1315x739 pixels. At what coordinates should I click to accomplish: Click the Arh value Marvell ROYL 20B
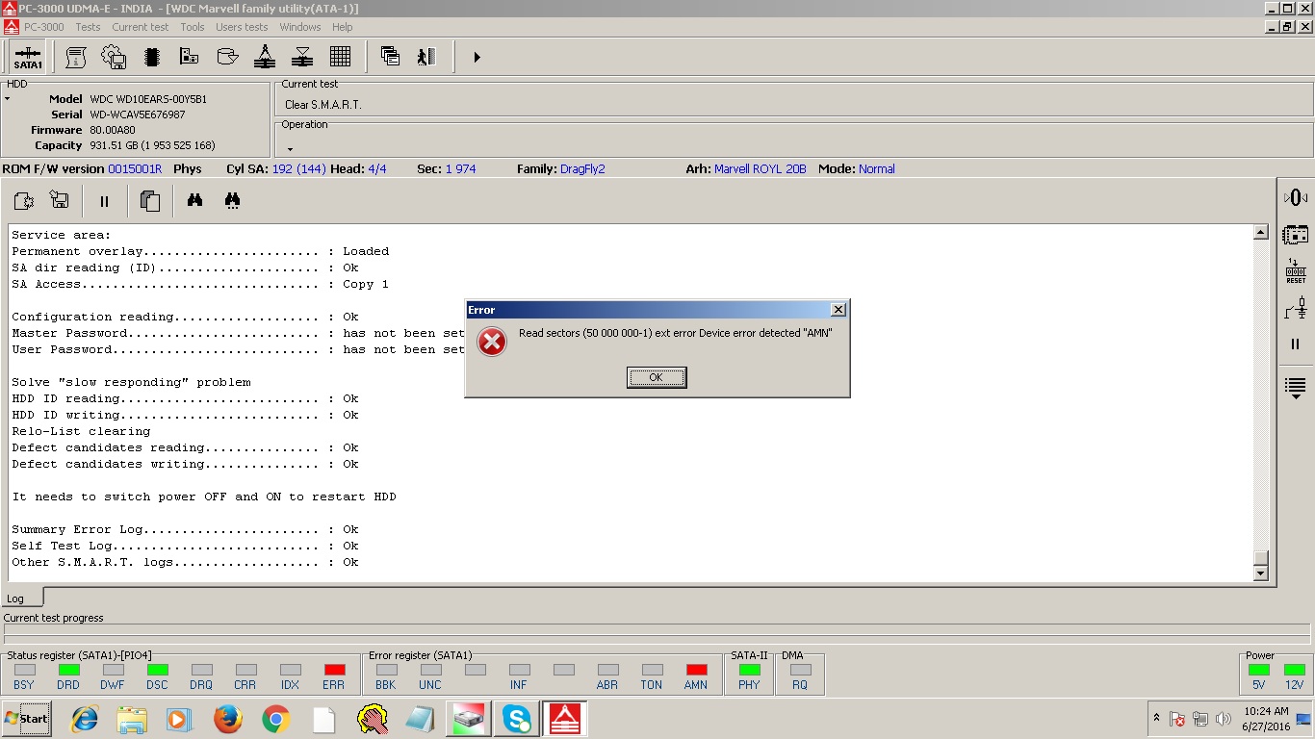[761, 169]
